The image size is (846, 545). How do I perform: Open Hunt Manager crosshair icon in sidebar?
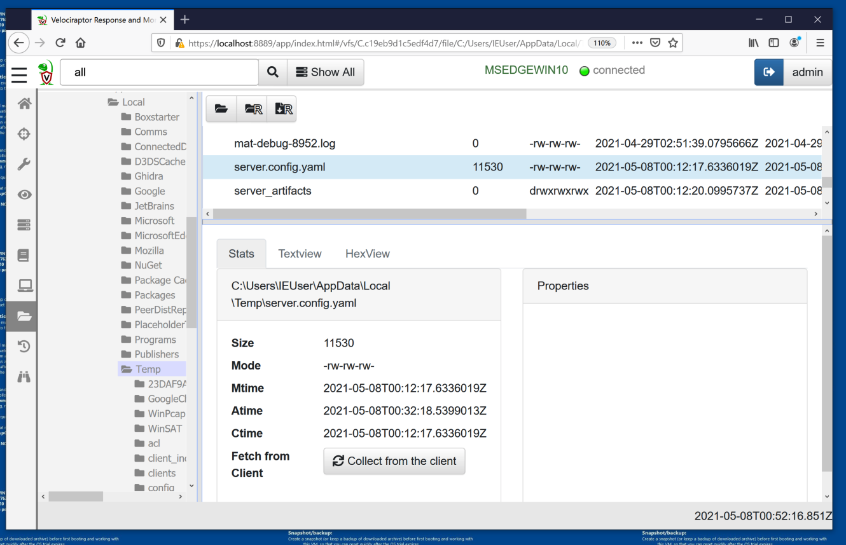[x=24, y=134]
